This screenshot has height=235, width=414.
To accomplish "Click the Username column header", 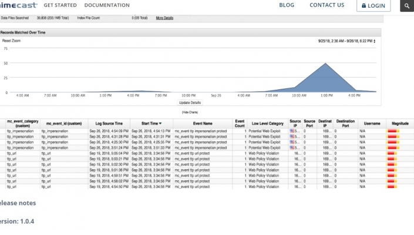I will tap(372, 123).
